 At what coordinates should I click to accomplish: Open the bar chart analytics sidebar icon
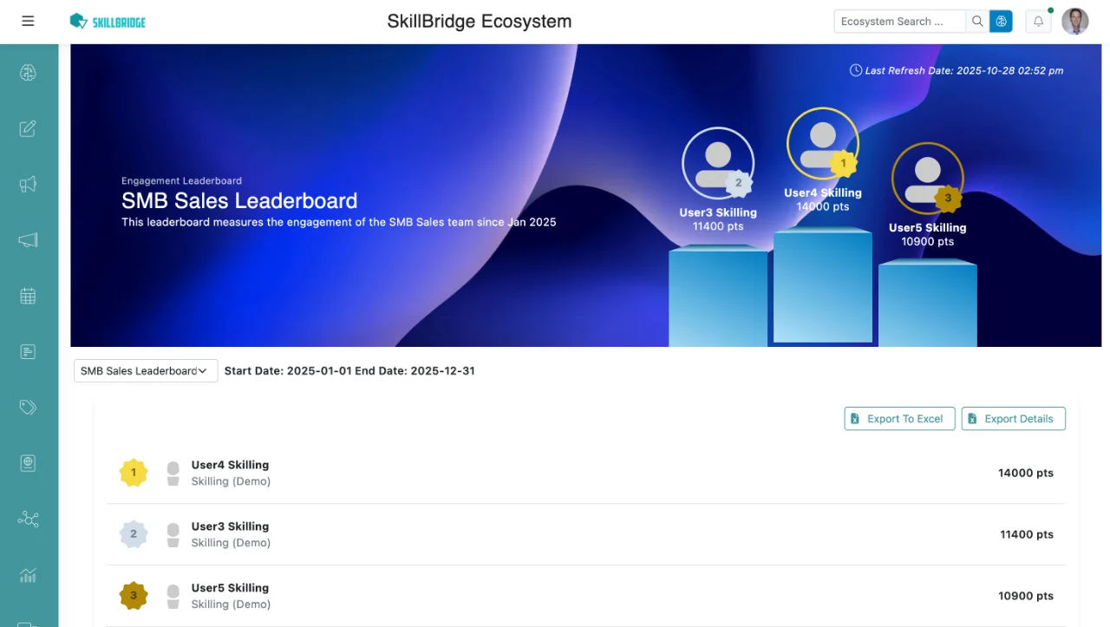(x=28, y=575)
